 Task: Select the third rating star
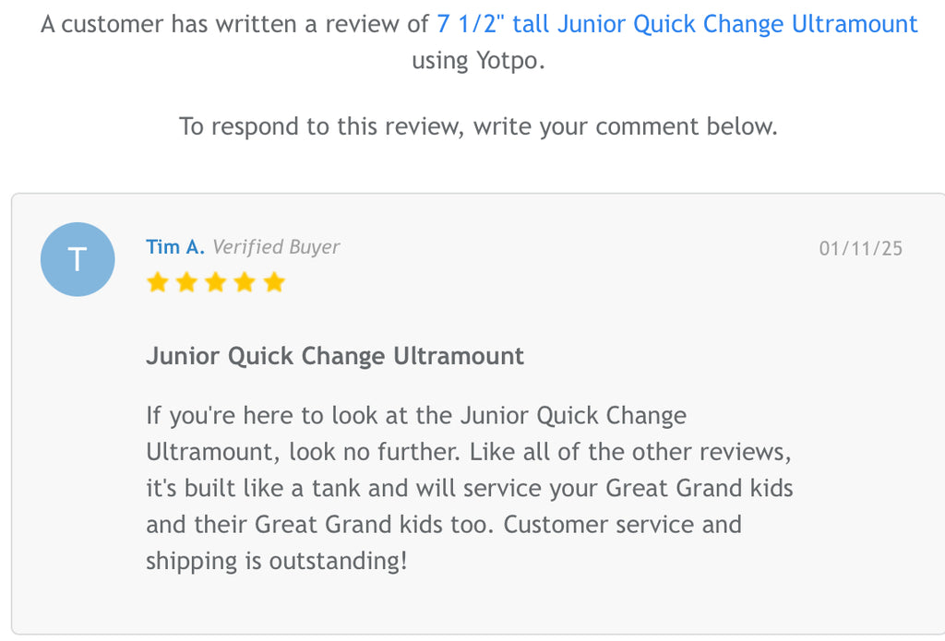tap(216, 282)
